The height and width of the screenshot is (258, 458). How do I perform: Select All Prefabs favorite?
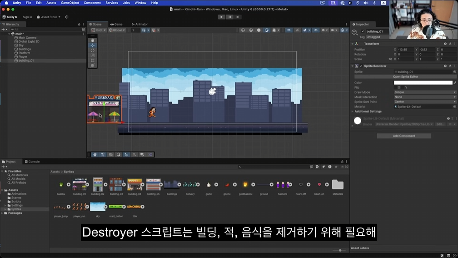pos(18,182)
